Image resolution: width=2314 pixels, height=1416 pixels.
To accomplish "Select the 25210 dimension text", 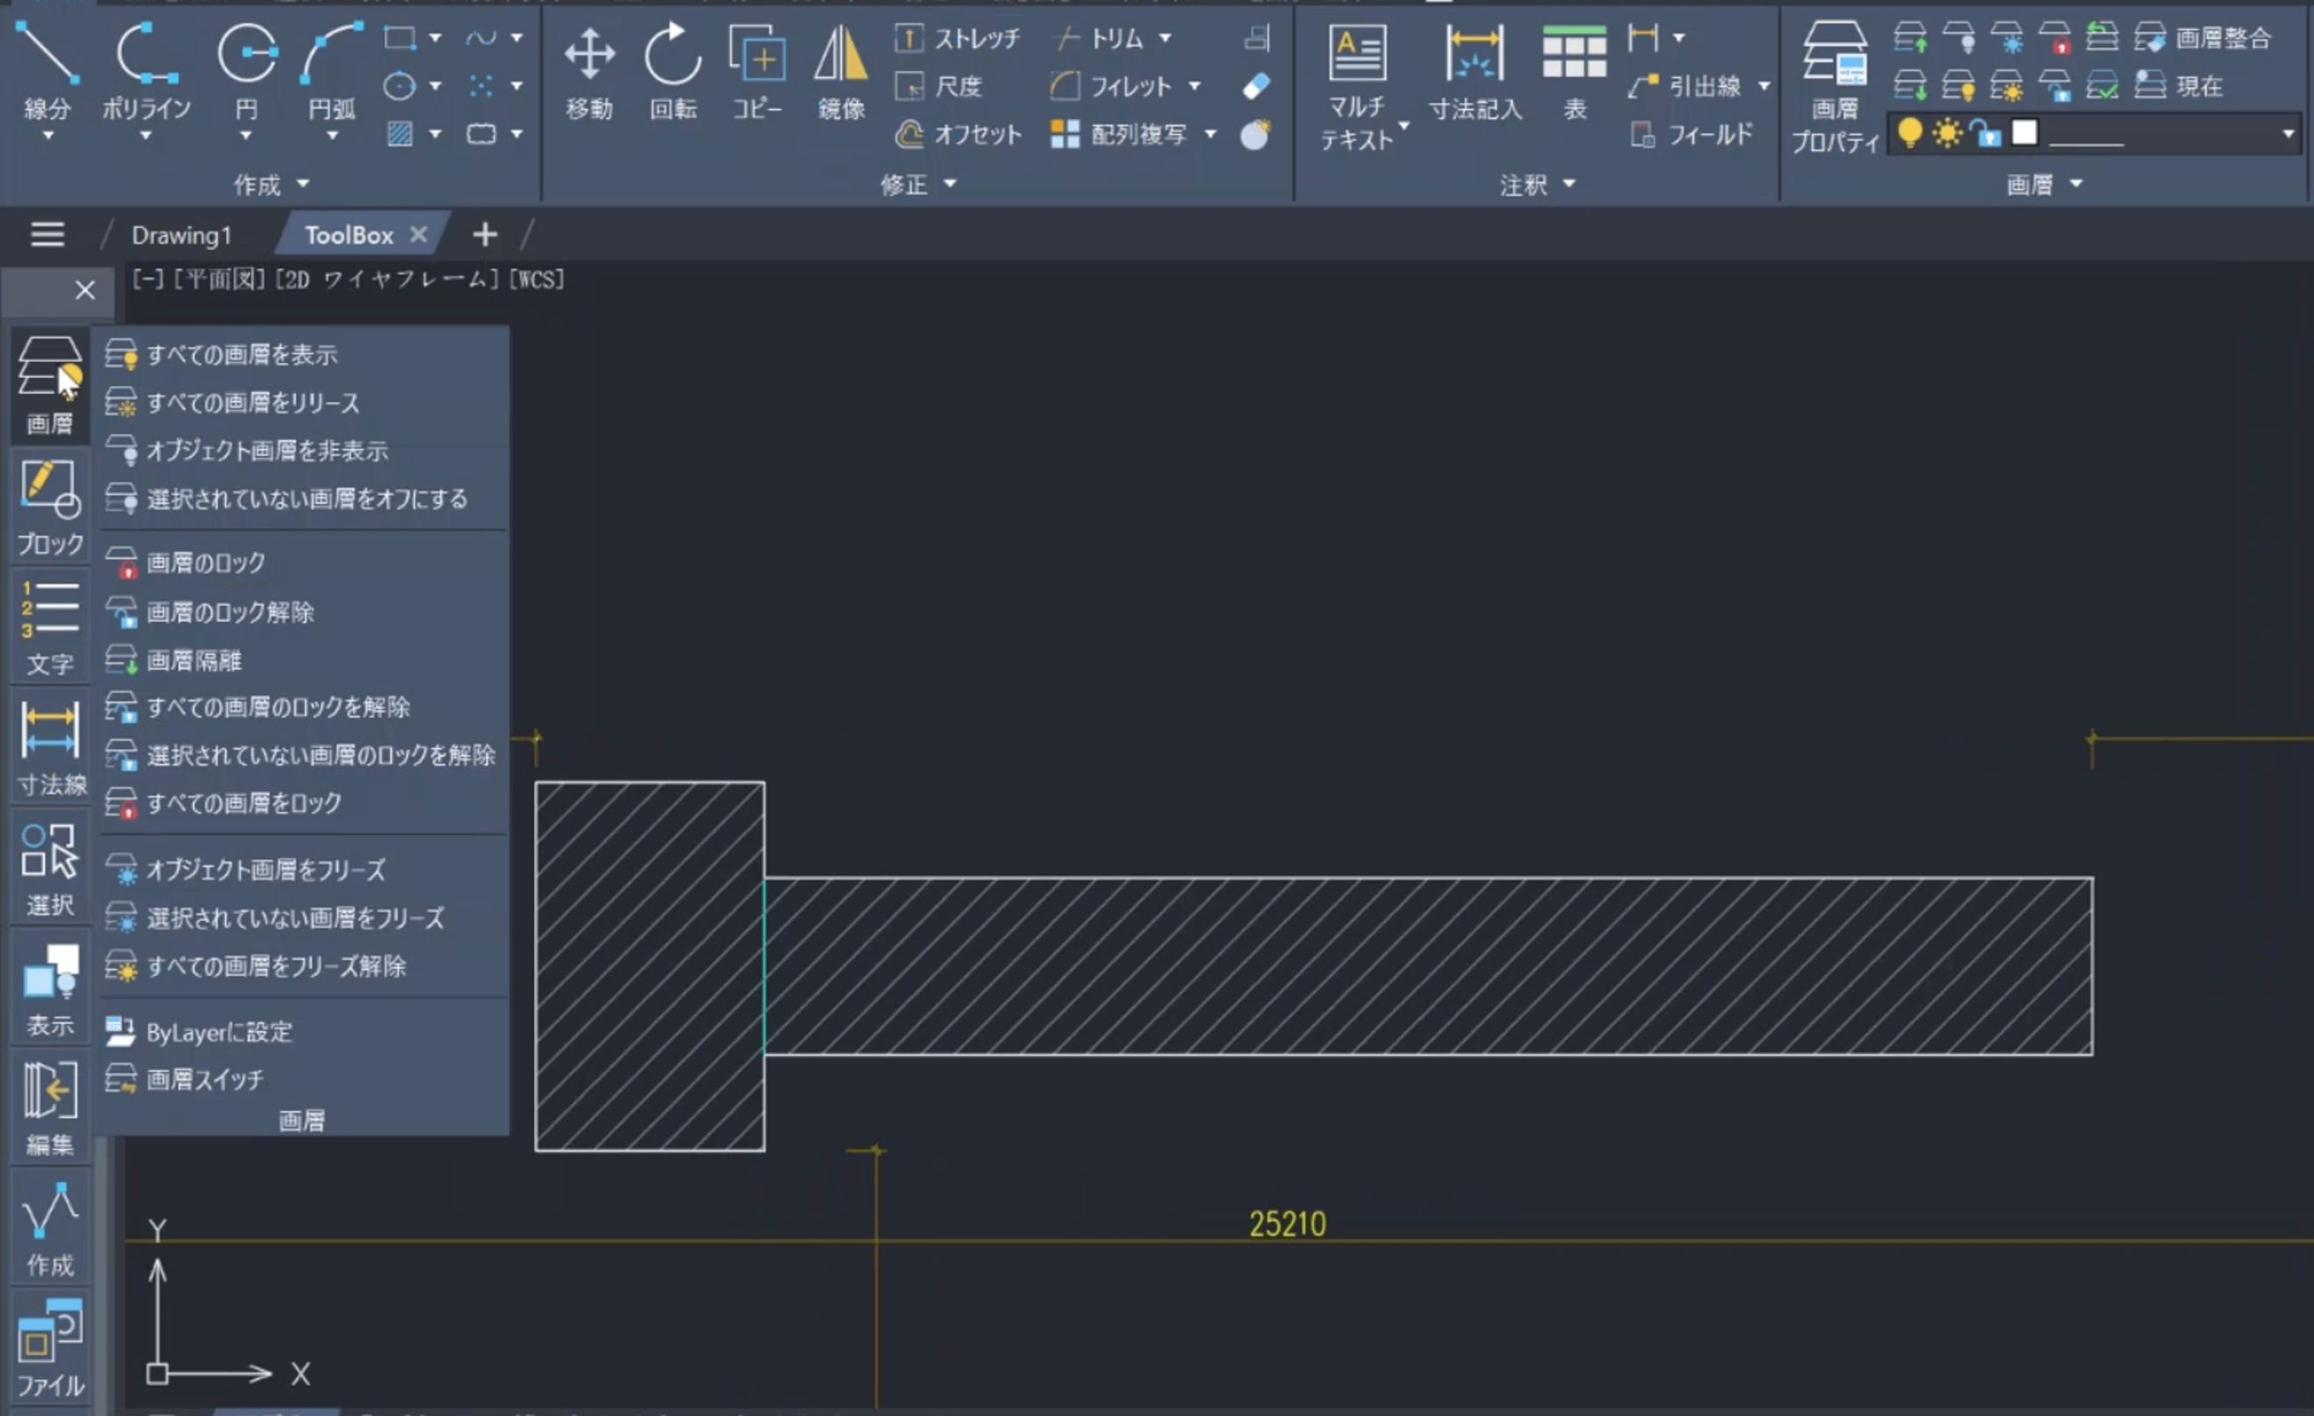I will 1288,1223.
